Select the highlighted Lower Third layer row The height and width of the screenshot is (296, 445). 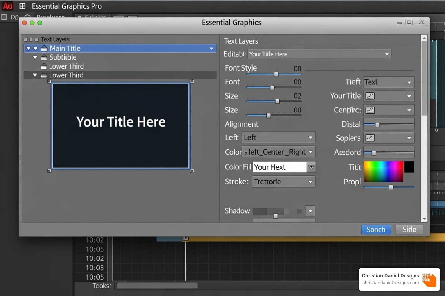(120, 75)
